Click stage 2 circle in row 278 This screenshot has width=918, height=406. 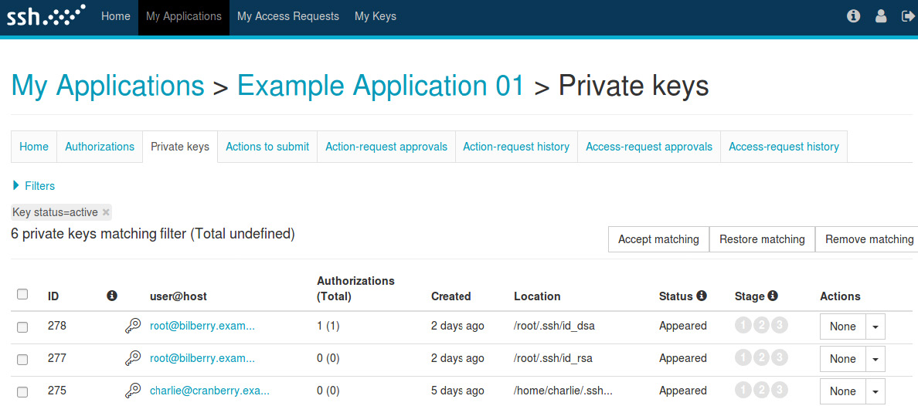(761, 325)
